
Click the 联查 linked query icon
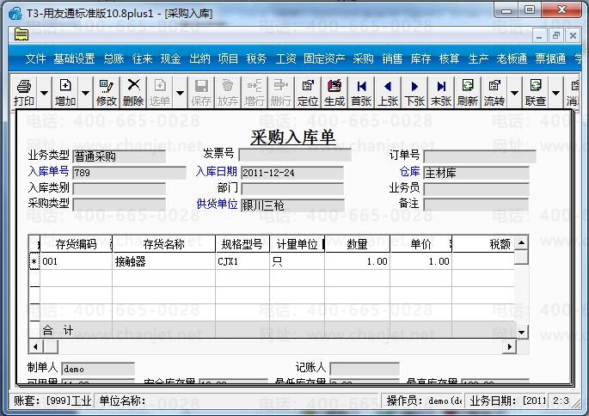pyautogui.click(x=536, y=85)
